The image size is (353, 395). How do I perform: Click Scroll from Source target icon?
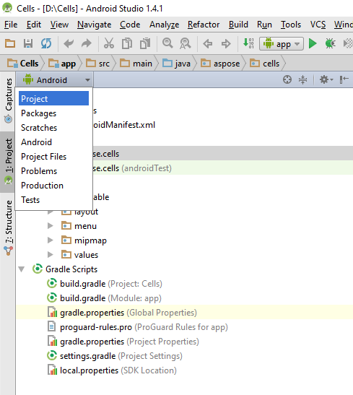point(287,79)
